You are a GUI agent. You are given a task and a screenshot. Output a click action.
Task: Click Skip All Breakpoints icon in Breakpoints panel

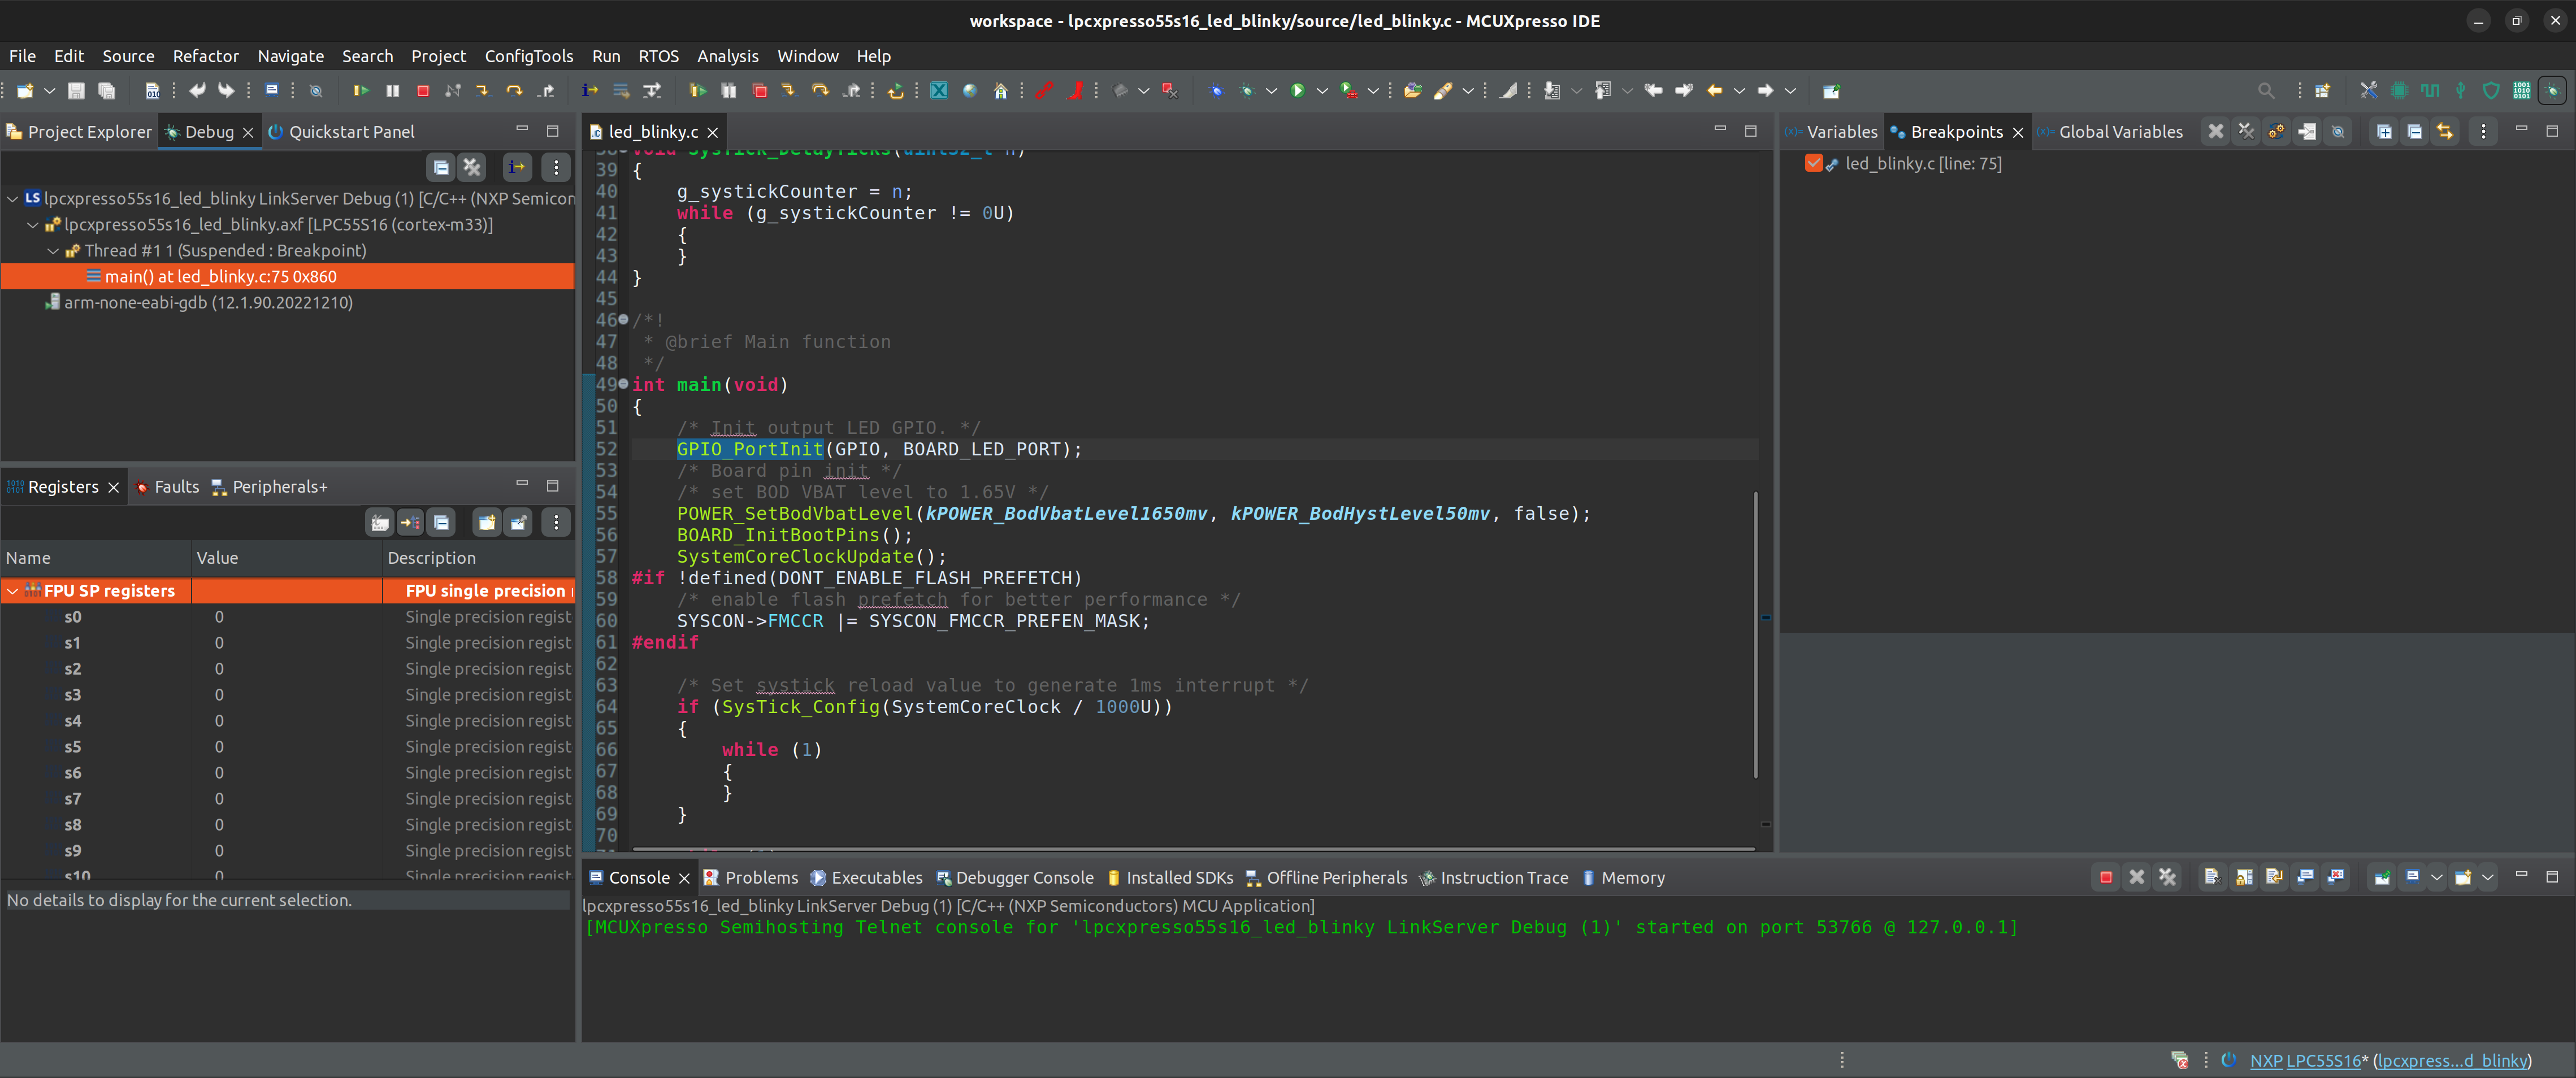(2338, 131)
